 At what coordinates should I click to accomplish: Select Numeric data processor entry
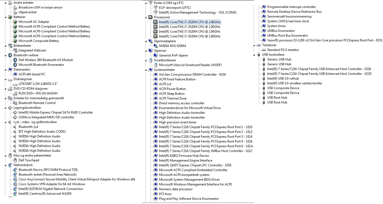(176, 189)
